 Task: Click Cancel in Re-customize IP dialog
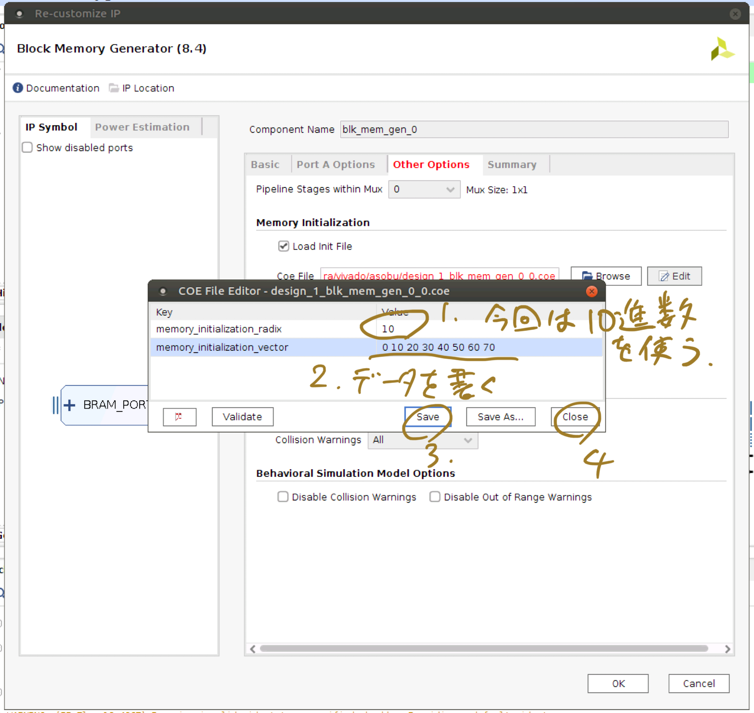click(699, 684)
